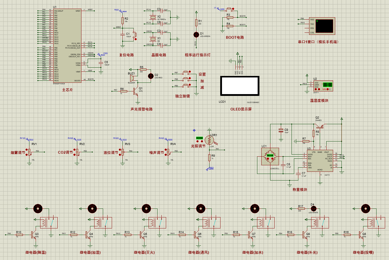Click the 称重模块 label
This screenshot has height=260, width=389.
click(300, 189)
